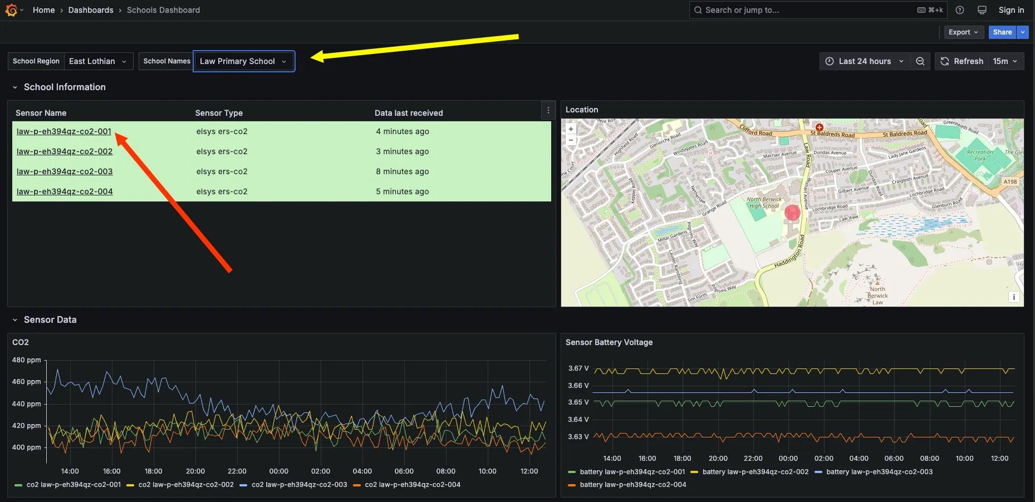Click the School Names variable label
This screenshot has width=1035, height=502.
[x=166, y=61]
